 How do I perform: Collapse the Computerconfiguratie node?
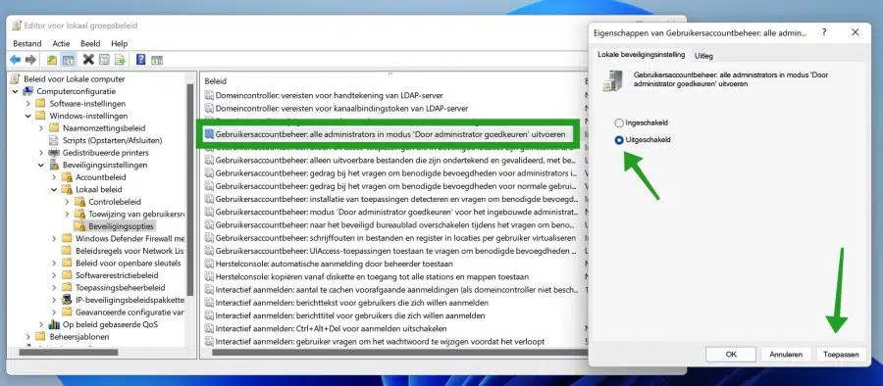[15, 91]
